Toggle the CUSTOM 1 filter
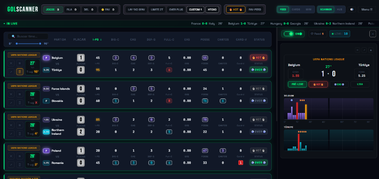 [195, 10]
